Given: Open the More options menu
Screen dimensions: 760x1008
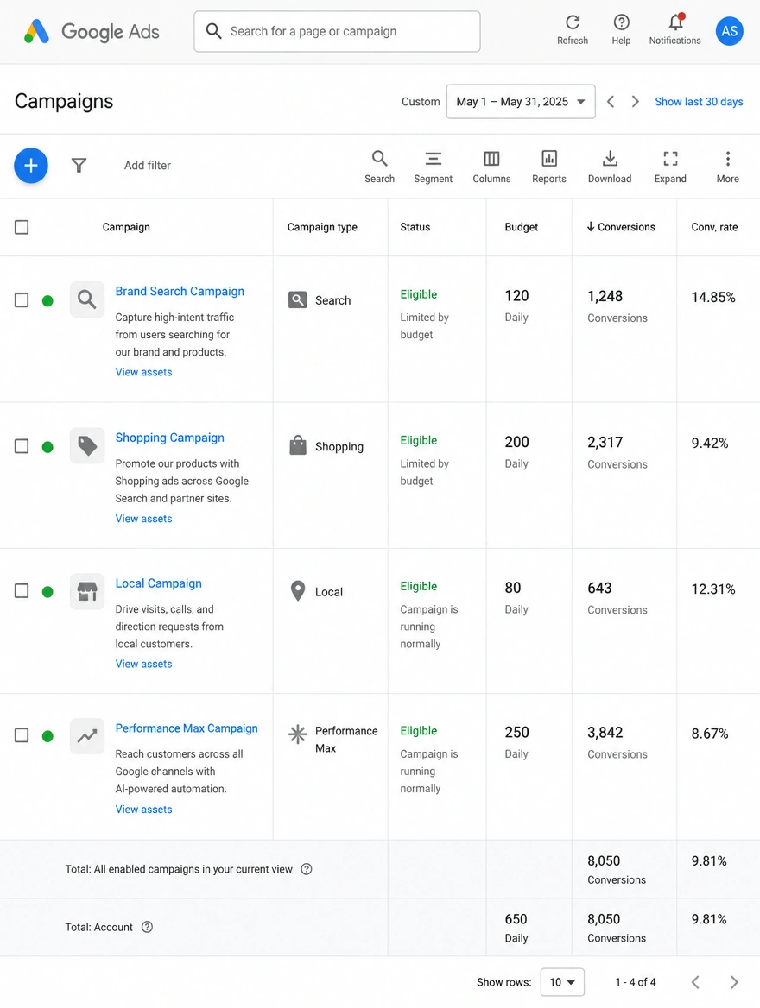Looking at the screenshot, I should (728, 167).
